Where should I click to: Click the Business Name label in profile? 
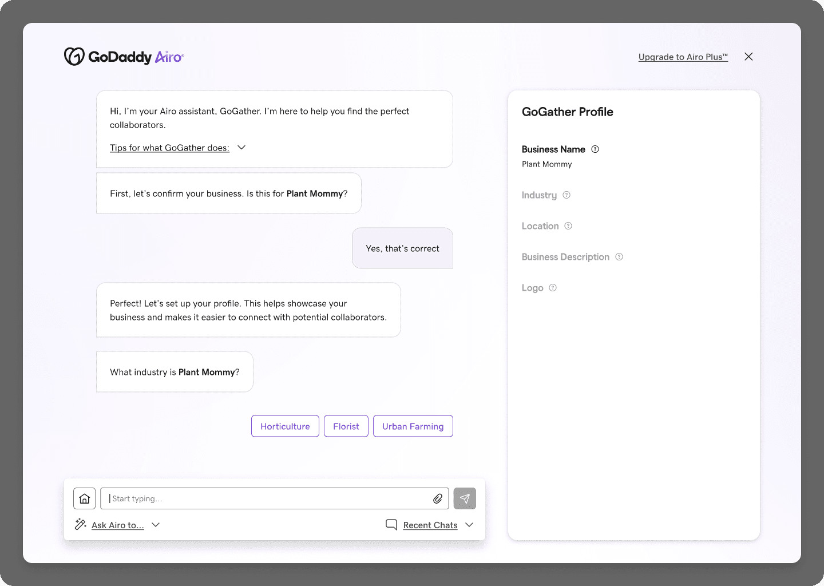pos(553,149)
